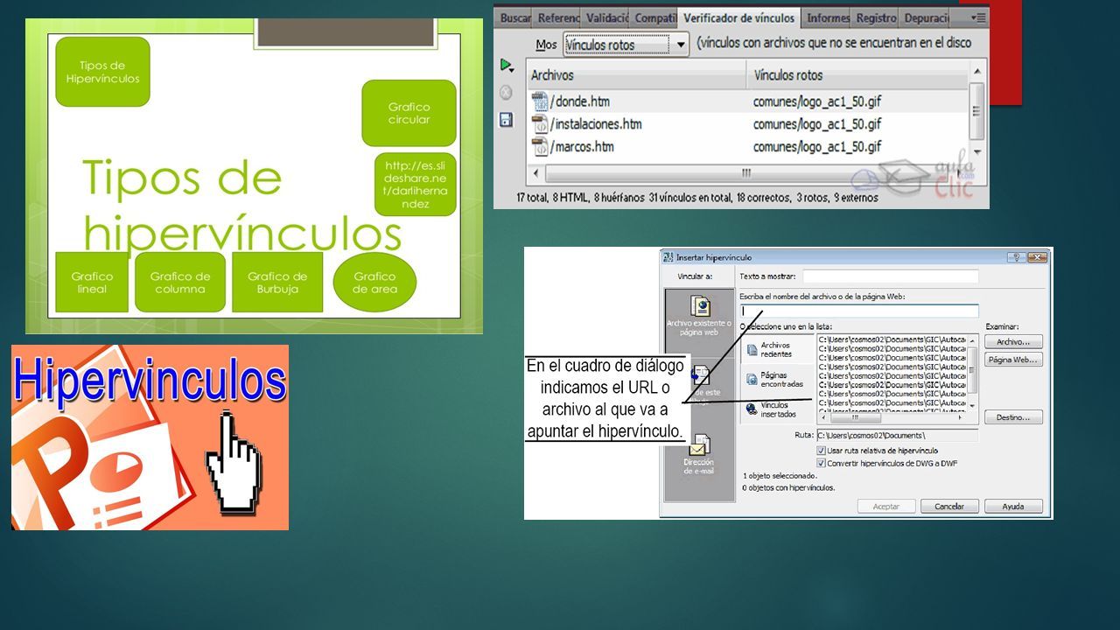Click the text '0 objetos con hipervínculos.'
This screenshot has width=1120, height=630.
(788, 487)
